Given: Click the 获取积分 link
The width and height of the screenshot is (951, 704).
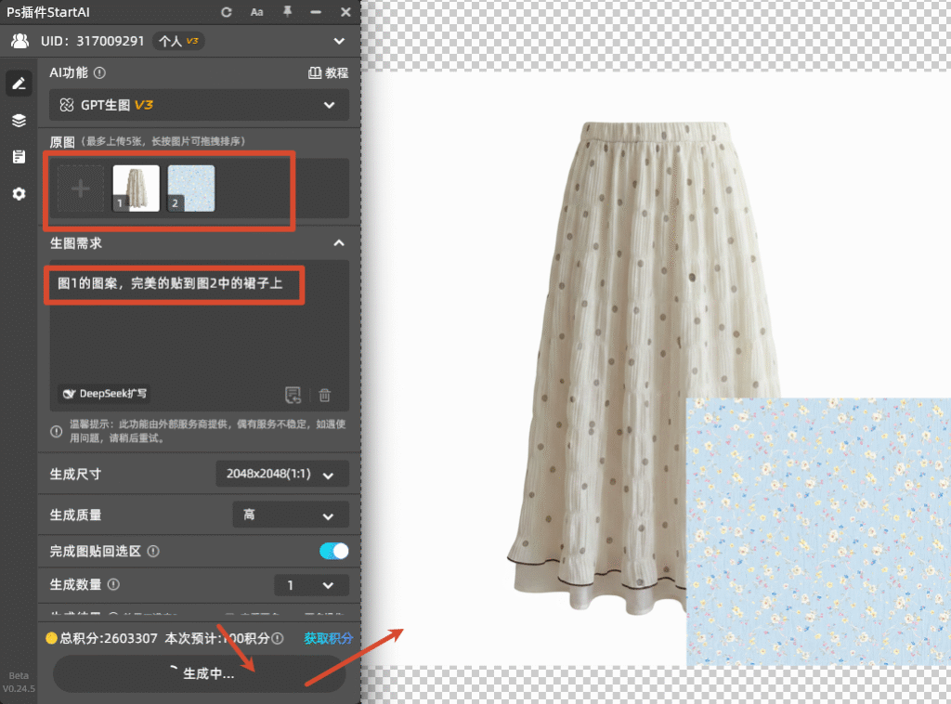Looking at the screenshot, I should point(328,638).
